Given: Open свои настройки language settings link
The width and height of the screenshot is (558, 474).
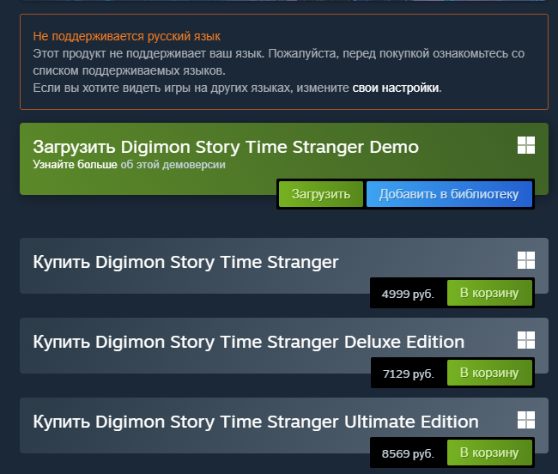Looking at the screenshot, I should point(396,88).
